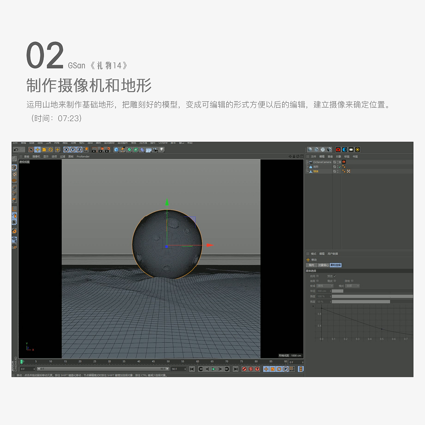
Task: Activate the Move tool in top toolbar
Action: tap(38, 150)
